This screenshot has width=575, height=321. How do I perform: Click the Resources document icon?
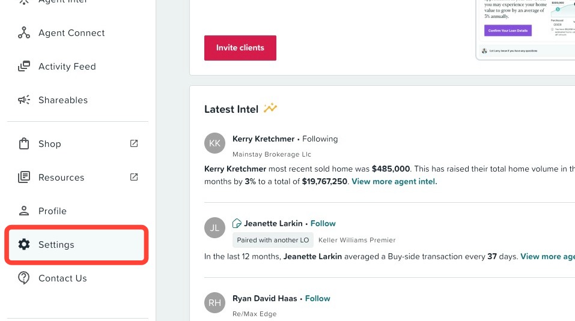point(24,177)
